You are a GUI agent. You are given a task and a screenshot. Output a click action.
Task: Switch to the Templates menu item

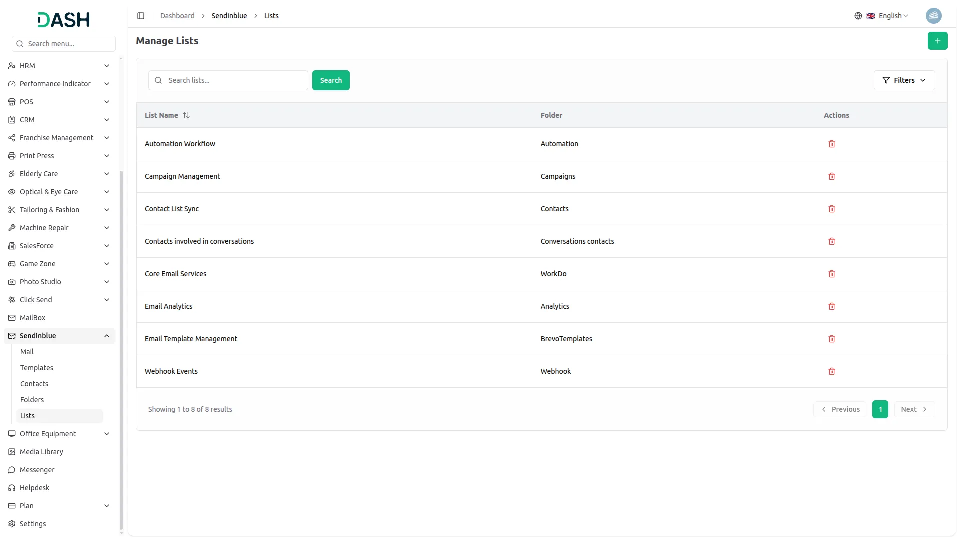(x=36, y=367)
